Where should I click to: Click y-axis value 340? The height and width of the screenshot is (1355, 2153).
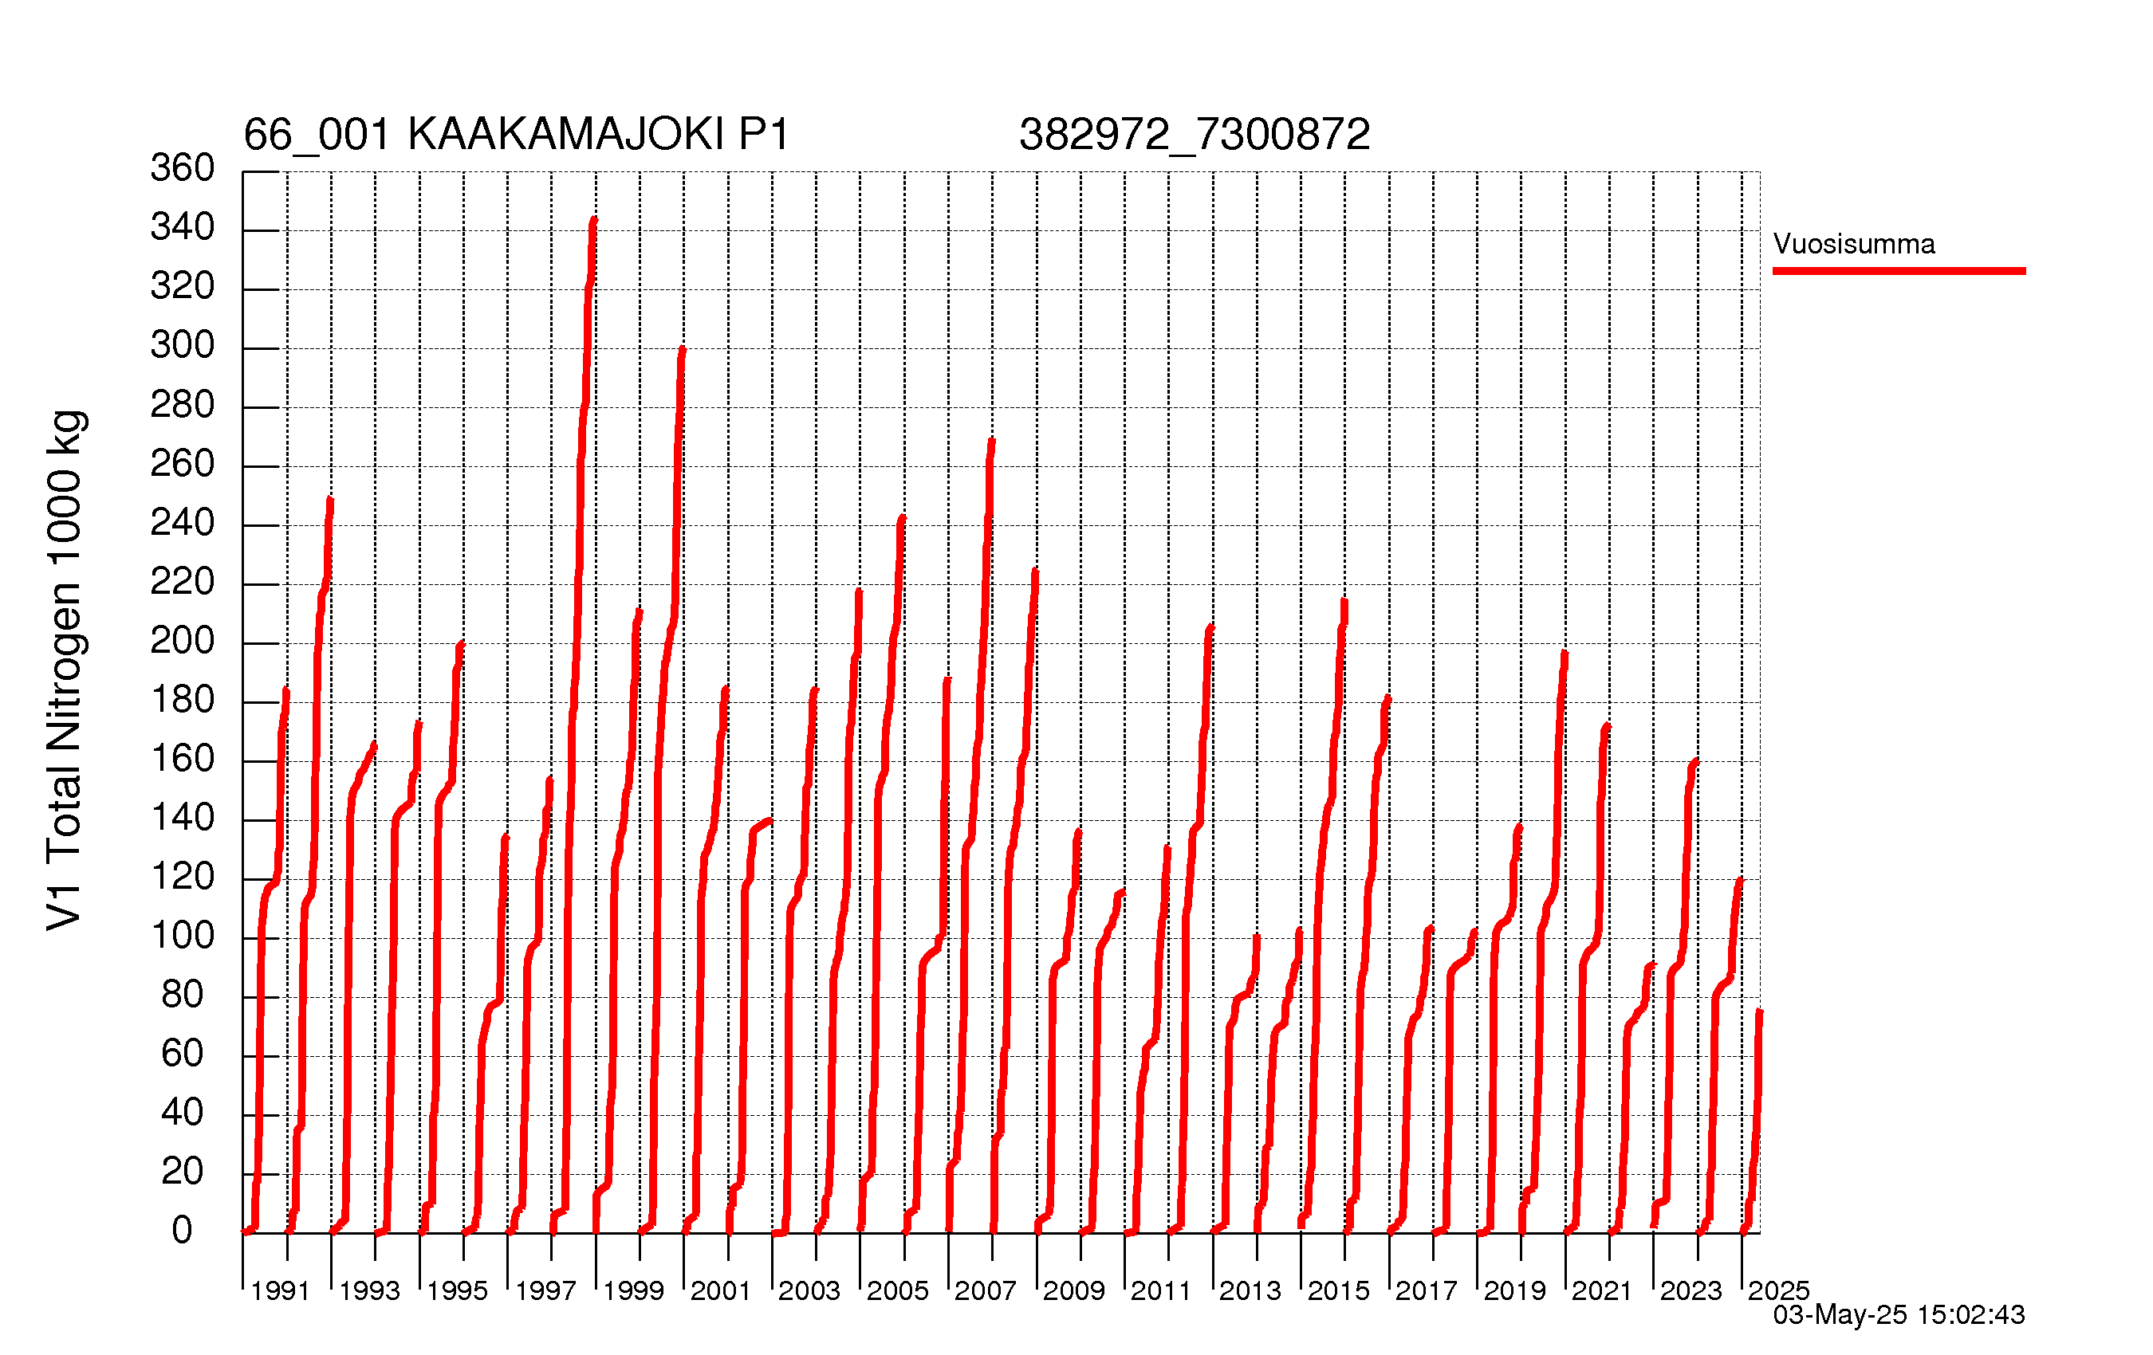(x=183, y=227)
